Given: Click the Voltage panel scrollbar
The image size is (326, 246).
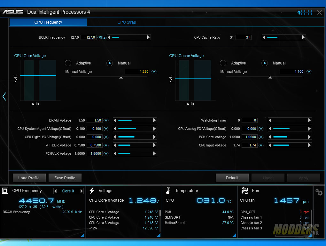Looking at the screenshot, I should 160,213.
